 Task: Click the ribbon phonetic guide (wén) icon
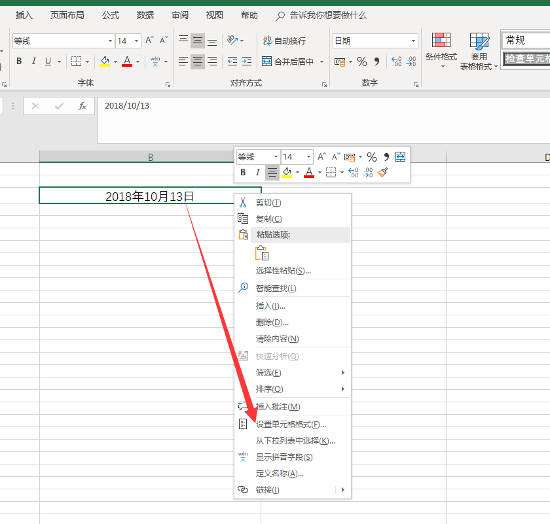tap(155, 61)
